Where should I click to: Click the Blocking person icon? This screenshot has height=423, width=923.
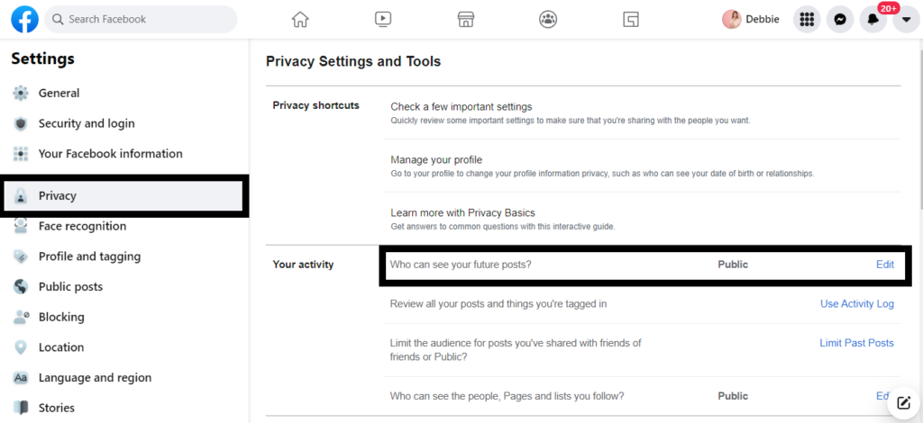click(x=21, y=317)
